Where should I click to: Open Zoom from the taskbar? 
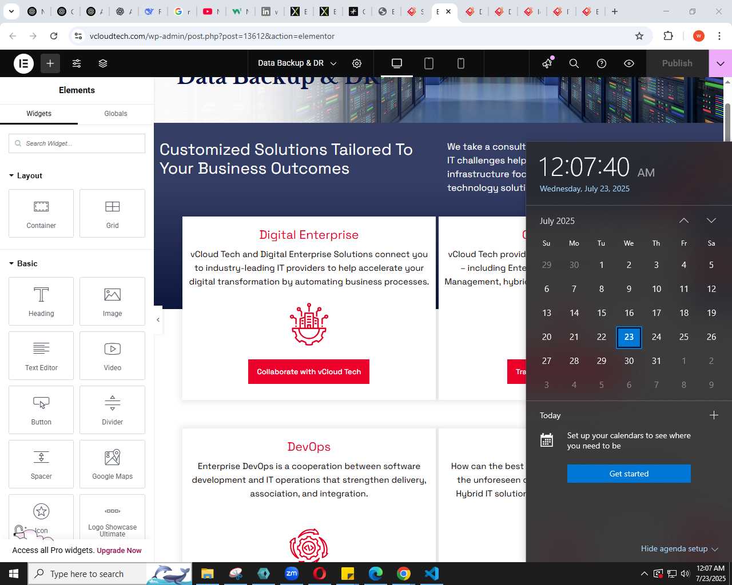[x=292, y=574]
